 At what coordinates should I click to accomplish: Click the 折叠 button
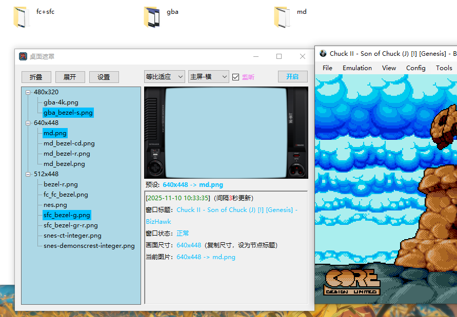pos(36,77)
